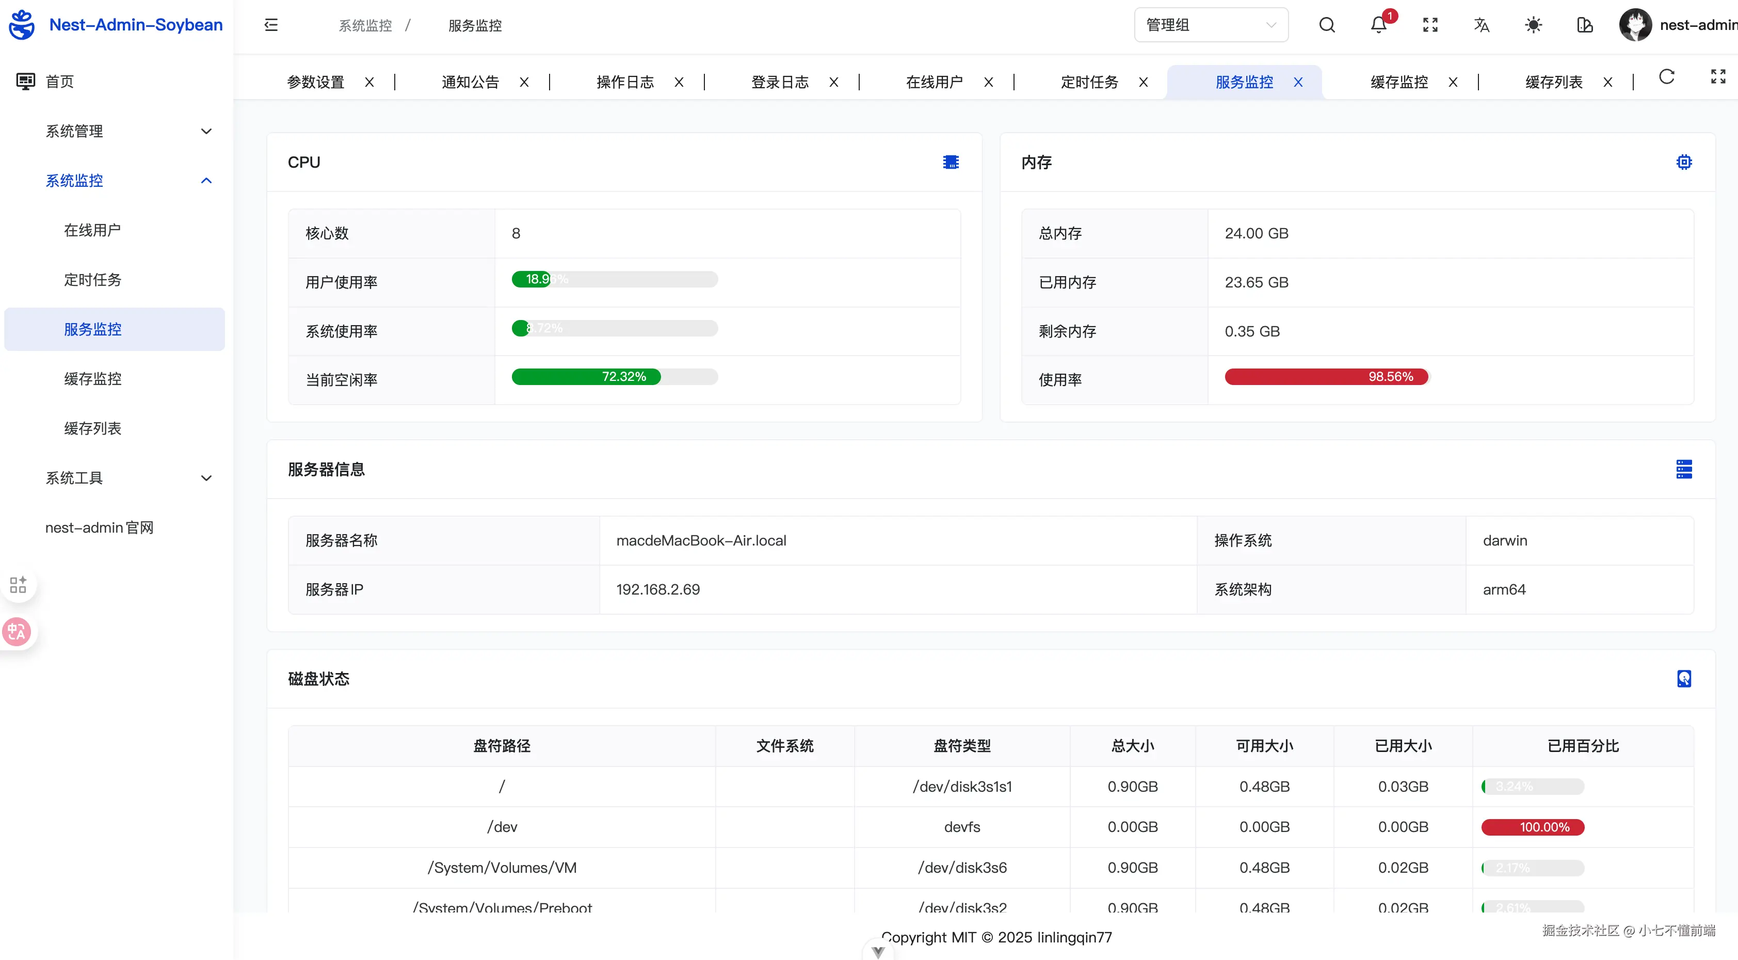Toggle dark mode with the sun icon
The image size is (1738, 960).
pyautogui.click(x=1533, y=26)
